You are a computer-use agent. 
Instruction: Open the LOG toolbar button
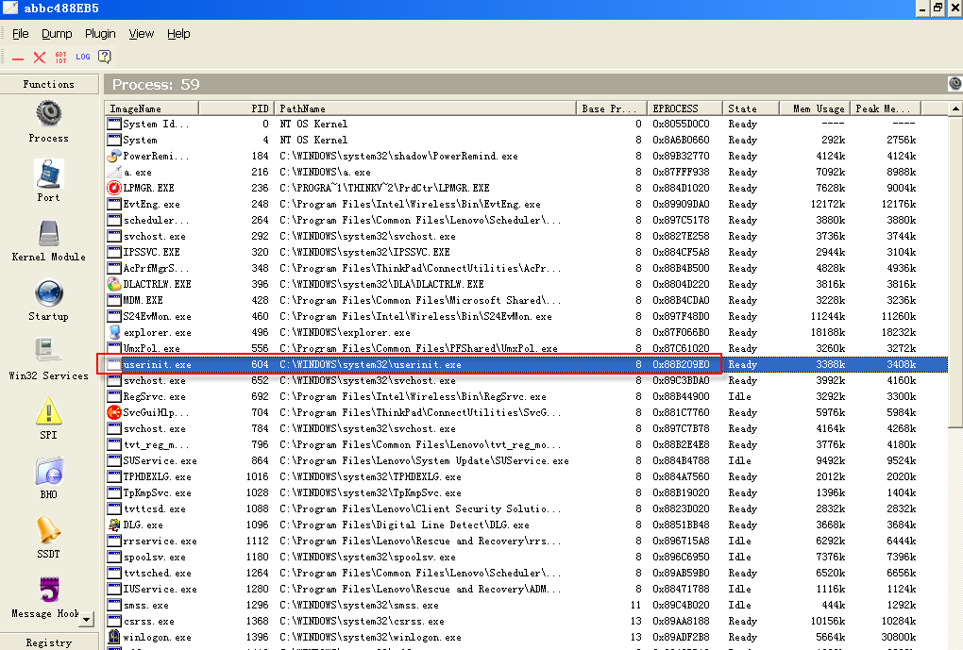(x=83, y=57)
